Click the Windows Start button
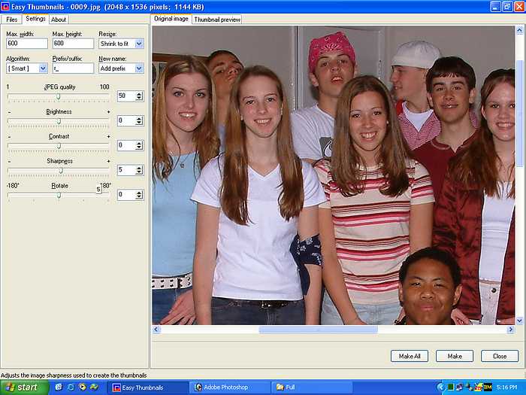526x395 pixels. click(23, 387)
